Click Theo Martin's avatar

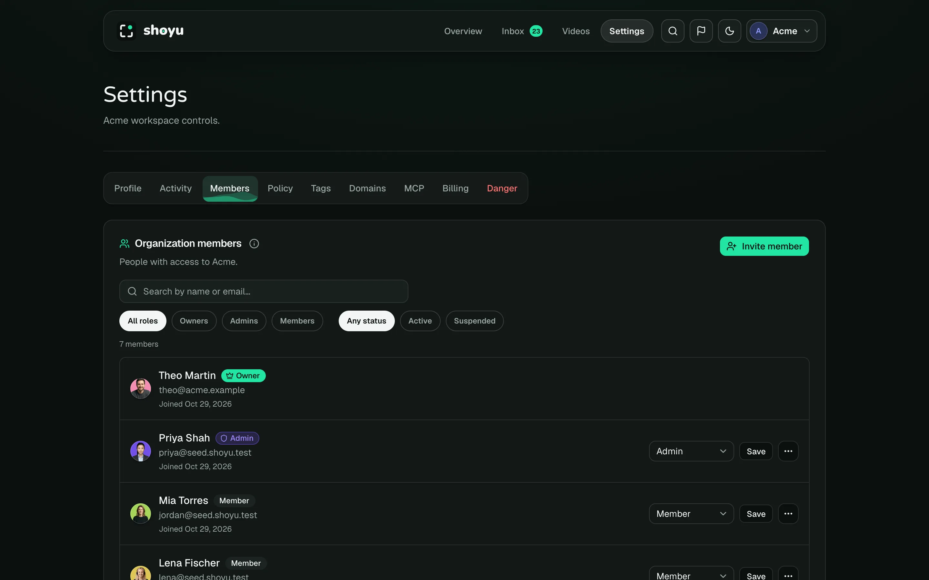pyautogui.click(x=141, y=389)
